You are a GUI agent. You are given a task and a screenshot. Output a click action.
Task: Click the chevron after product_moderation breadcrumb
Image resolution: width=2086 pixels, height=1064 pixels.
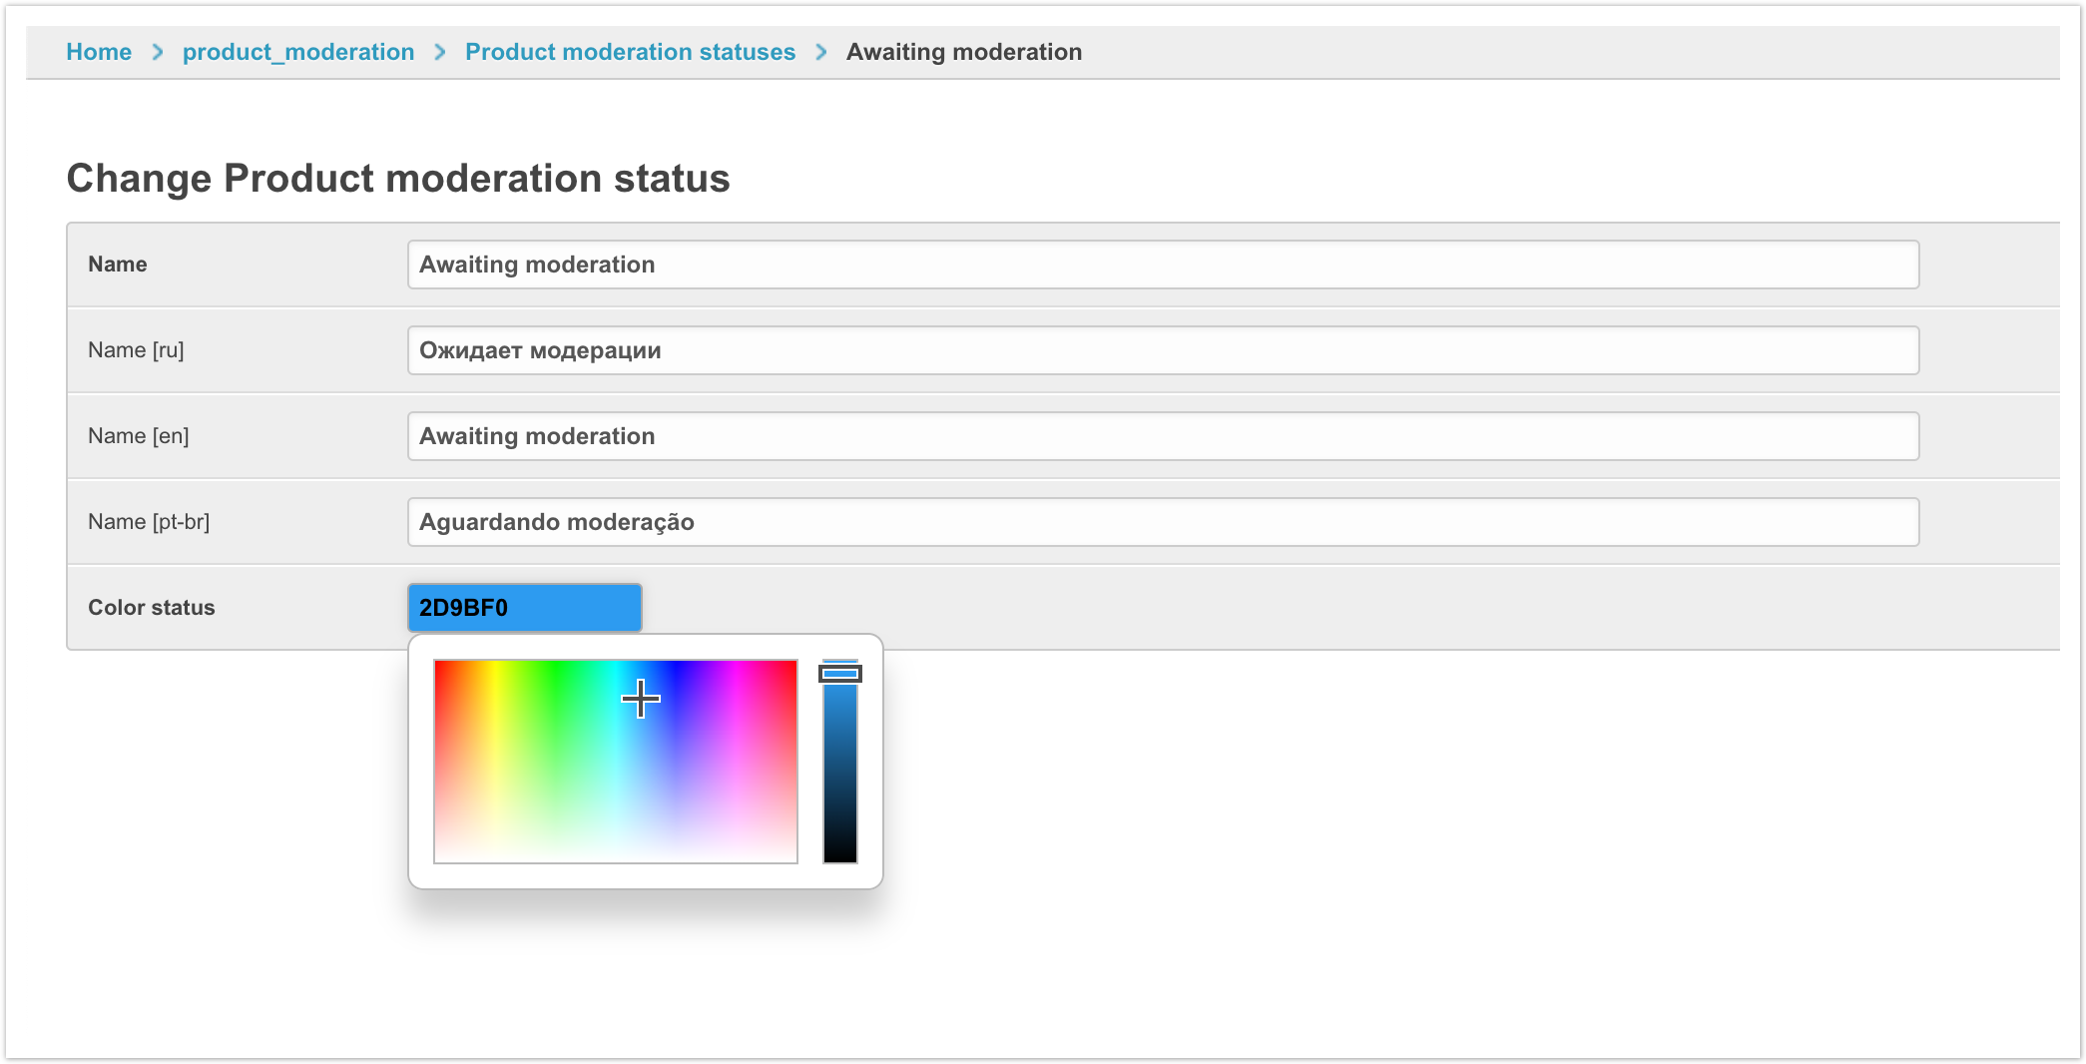click(440, 52)
